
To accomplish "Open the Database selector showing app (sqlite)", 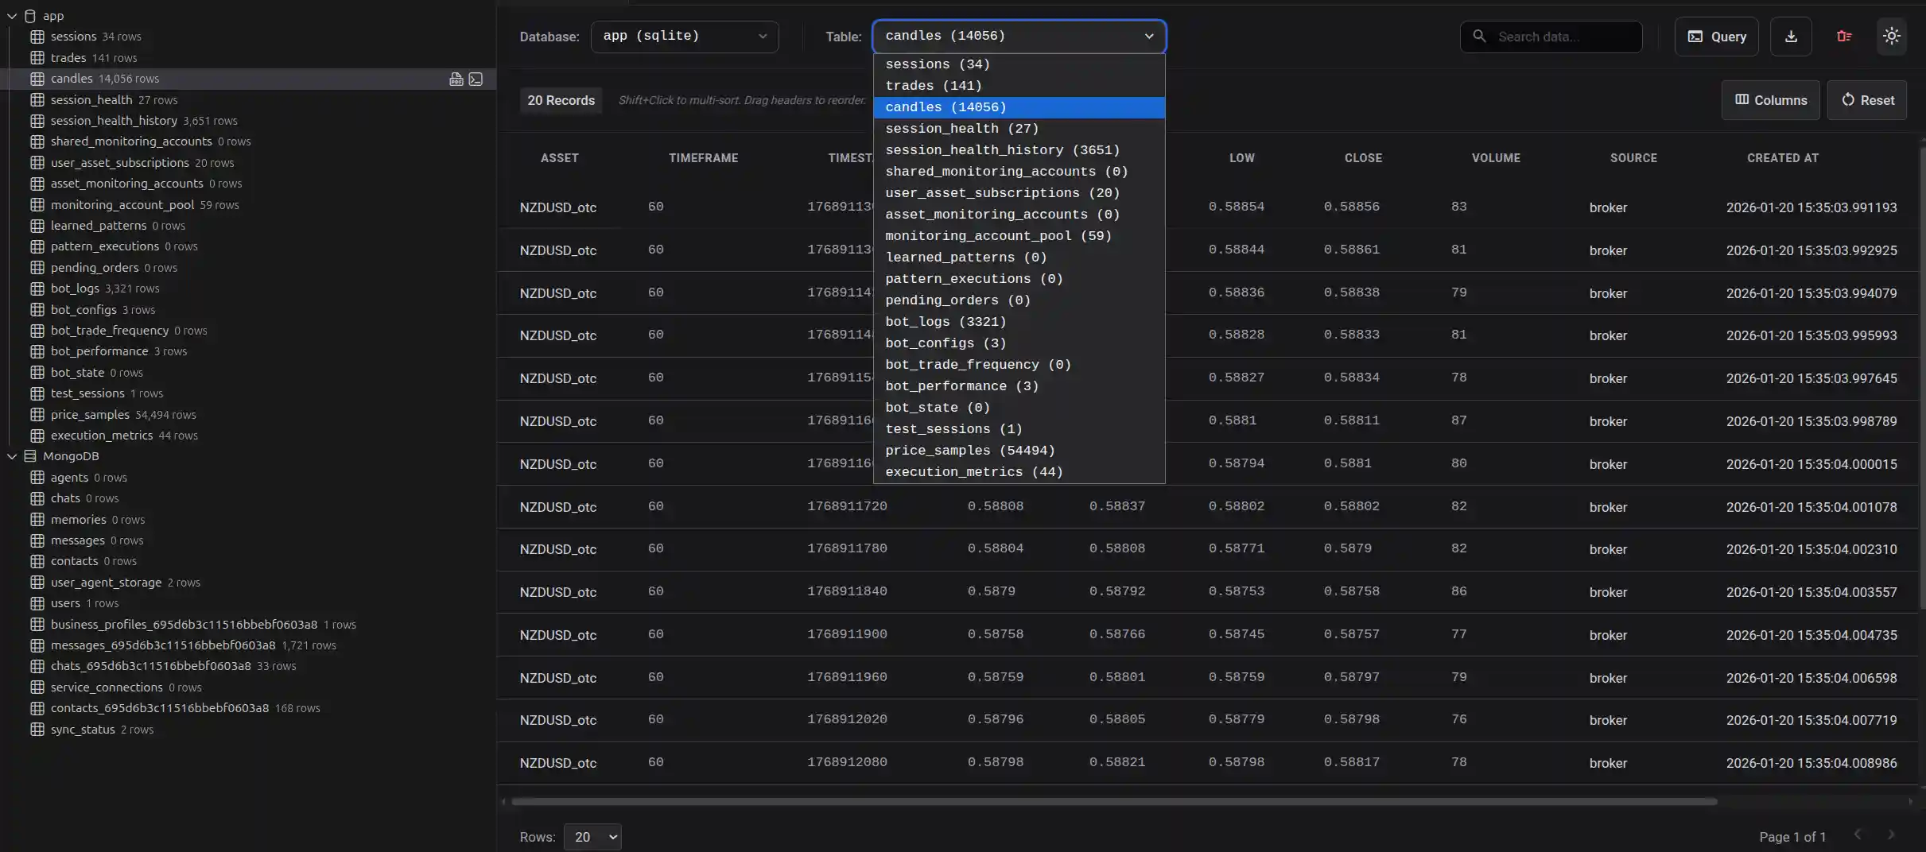I will [x=684, y=37].
